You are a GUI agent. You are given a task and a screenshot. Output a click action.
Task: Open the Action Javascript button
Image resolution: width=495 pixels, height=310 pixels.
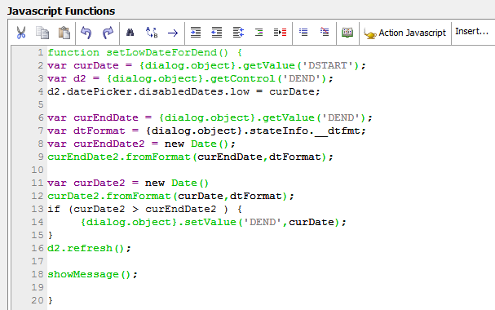coord(405,33)
